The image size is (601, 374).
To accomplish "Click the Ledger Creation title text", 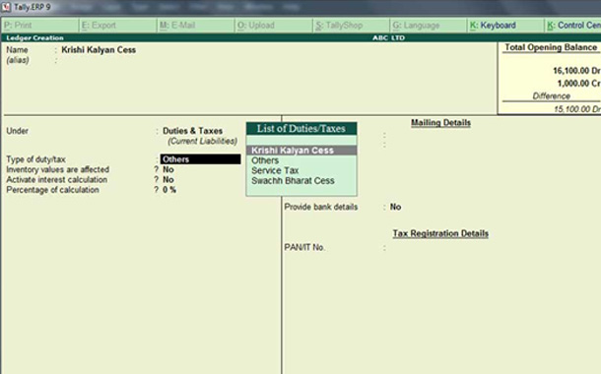I will pyautogui.click(x=34, y=38).
